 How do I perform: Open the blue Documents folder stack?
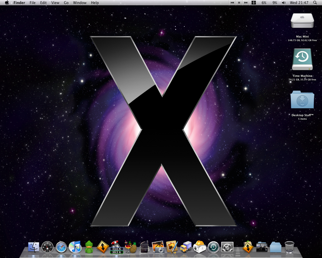(276, 247)
